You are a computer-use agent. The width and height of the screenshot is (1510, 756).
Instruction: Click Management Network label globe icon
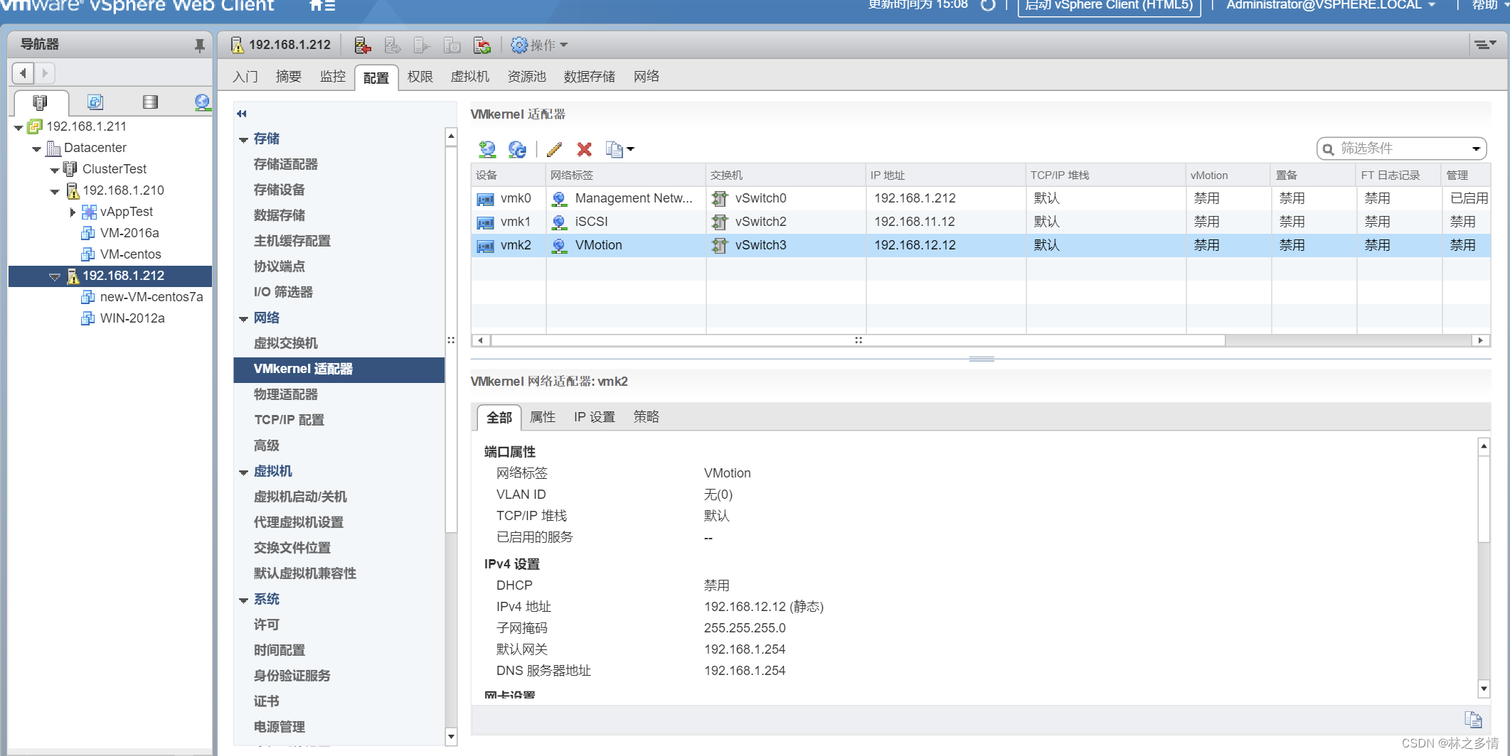[559, 199]
